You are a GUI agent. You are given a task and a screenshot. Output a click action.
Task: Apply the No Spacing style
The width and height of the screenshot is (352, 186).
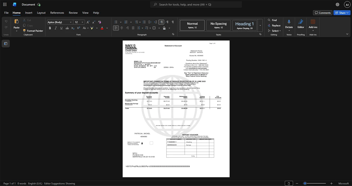tap(219, 26)
